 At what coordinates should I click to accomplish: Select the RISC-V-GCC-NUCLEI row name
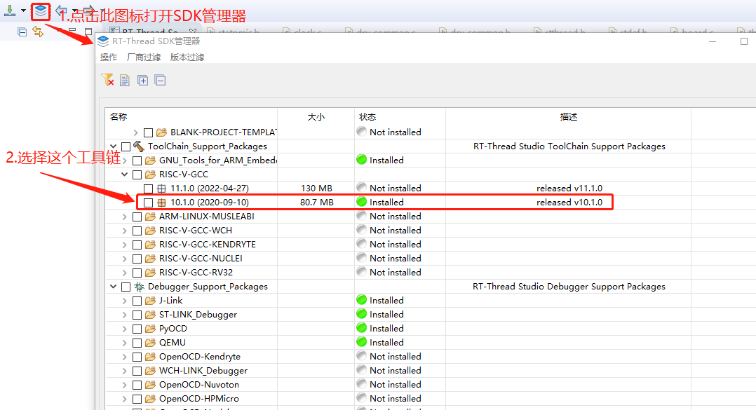pyautogui.click(x=201, y=258)
